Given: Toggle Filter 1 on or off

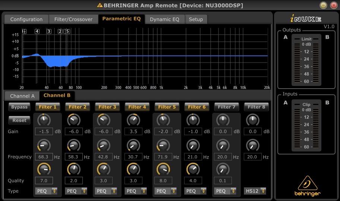Looking at the screenshot, I should point(47,107).
